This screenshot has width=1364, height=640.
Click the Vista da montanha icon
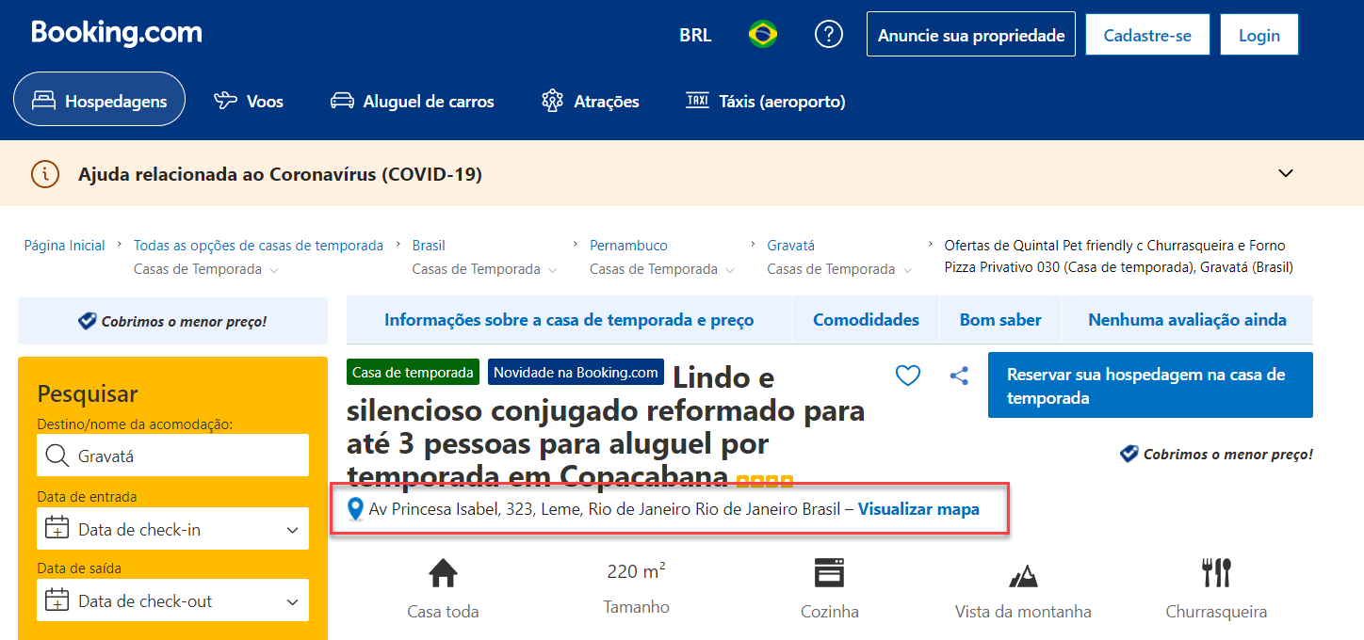pos(1023,575)
